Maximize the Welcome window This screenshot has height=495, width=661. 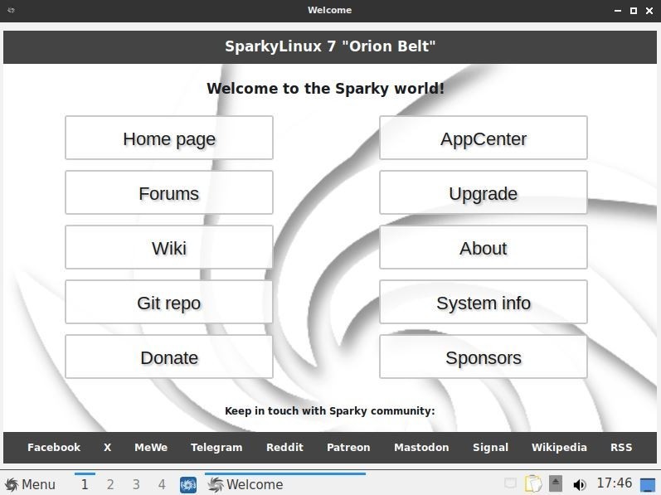point(633,10)
